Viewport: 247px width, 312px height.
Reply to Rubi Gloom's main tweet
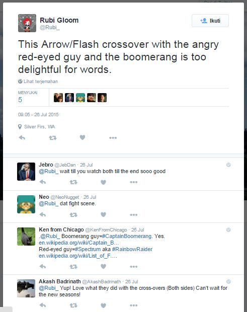tap(22, 137)
